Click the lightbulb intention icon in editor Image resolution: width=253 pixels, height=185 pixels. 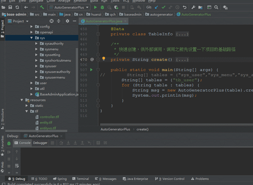pyautogui.click(x=103, y=59)
